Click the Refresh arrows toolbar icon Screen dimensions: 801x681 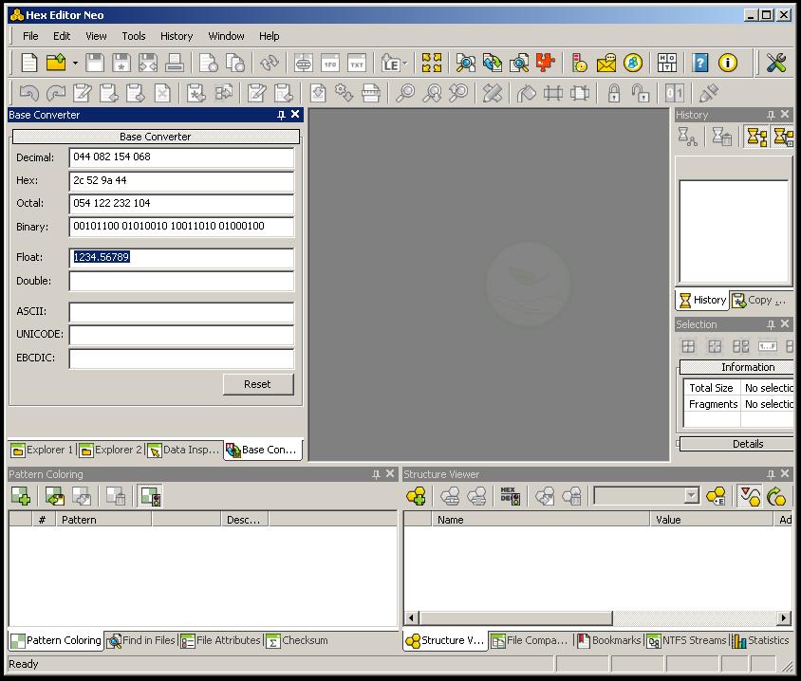(270, 63)
